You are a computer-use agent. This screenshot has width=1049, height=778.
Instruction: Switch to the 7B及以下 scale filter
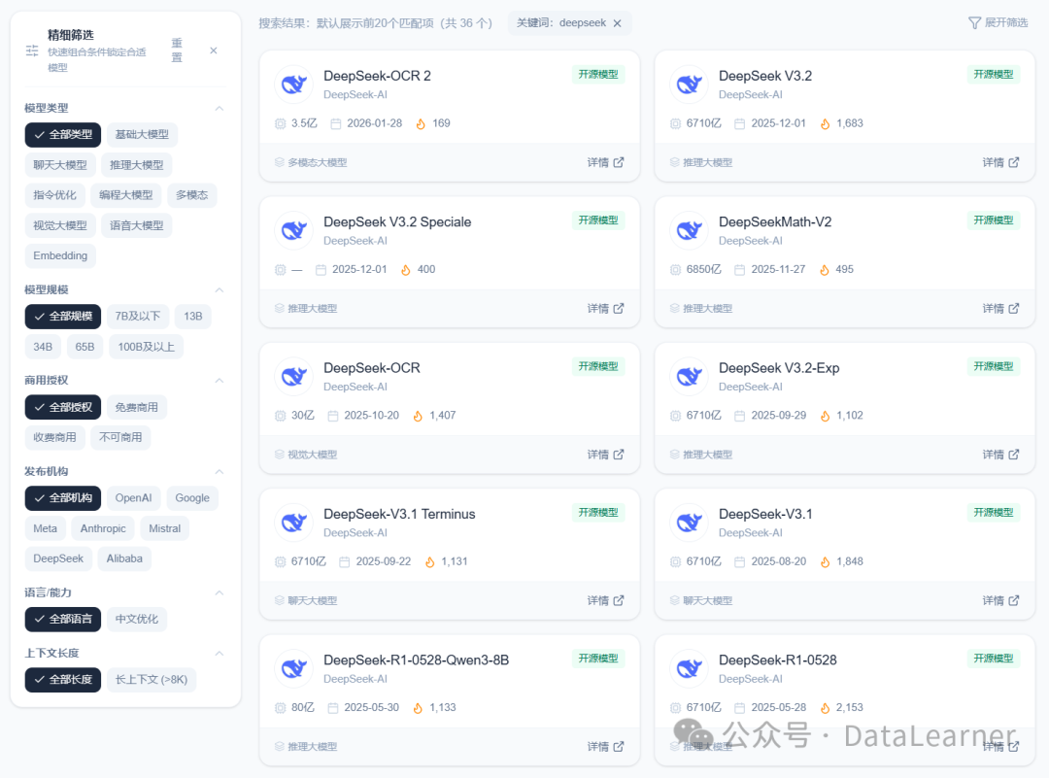(136, 316)
